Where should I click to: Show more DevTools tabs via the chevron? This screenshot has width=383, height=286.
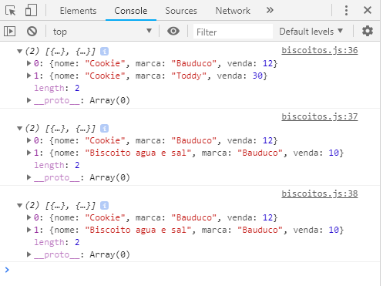point(270,11)
